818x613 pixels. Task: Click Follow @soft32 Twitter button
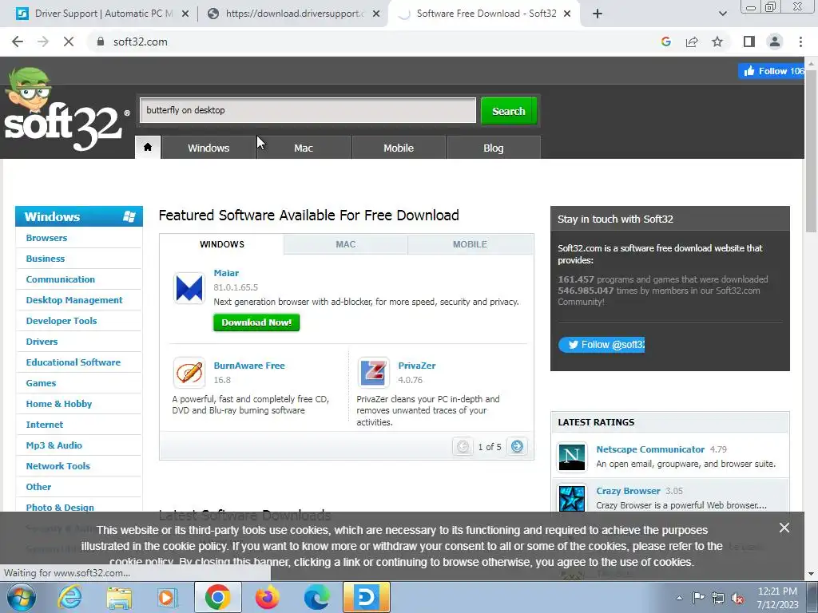(x=602, y=345)
